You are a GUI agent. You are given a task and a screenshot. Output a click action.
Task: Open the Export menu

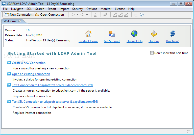pyautogui.click(x=52, y=9)
